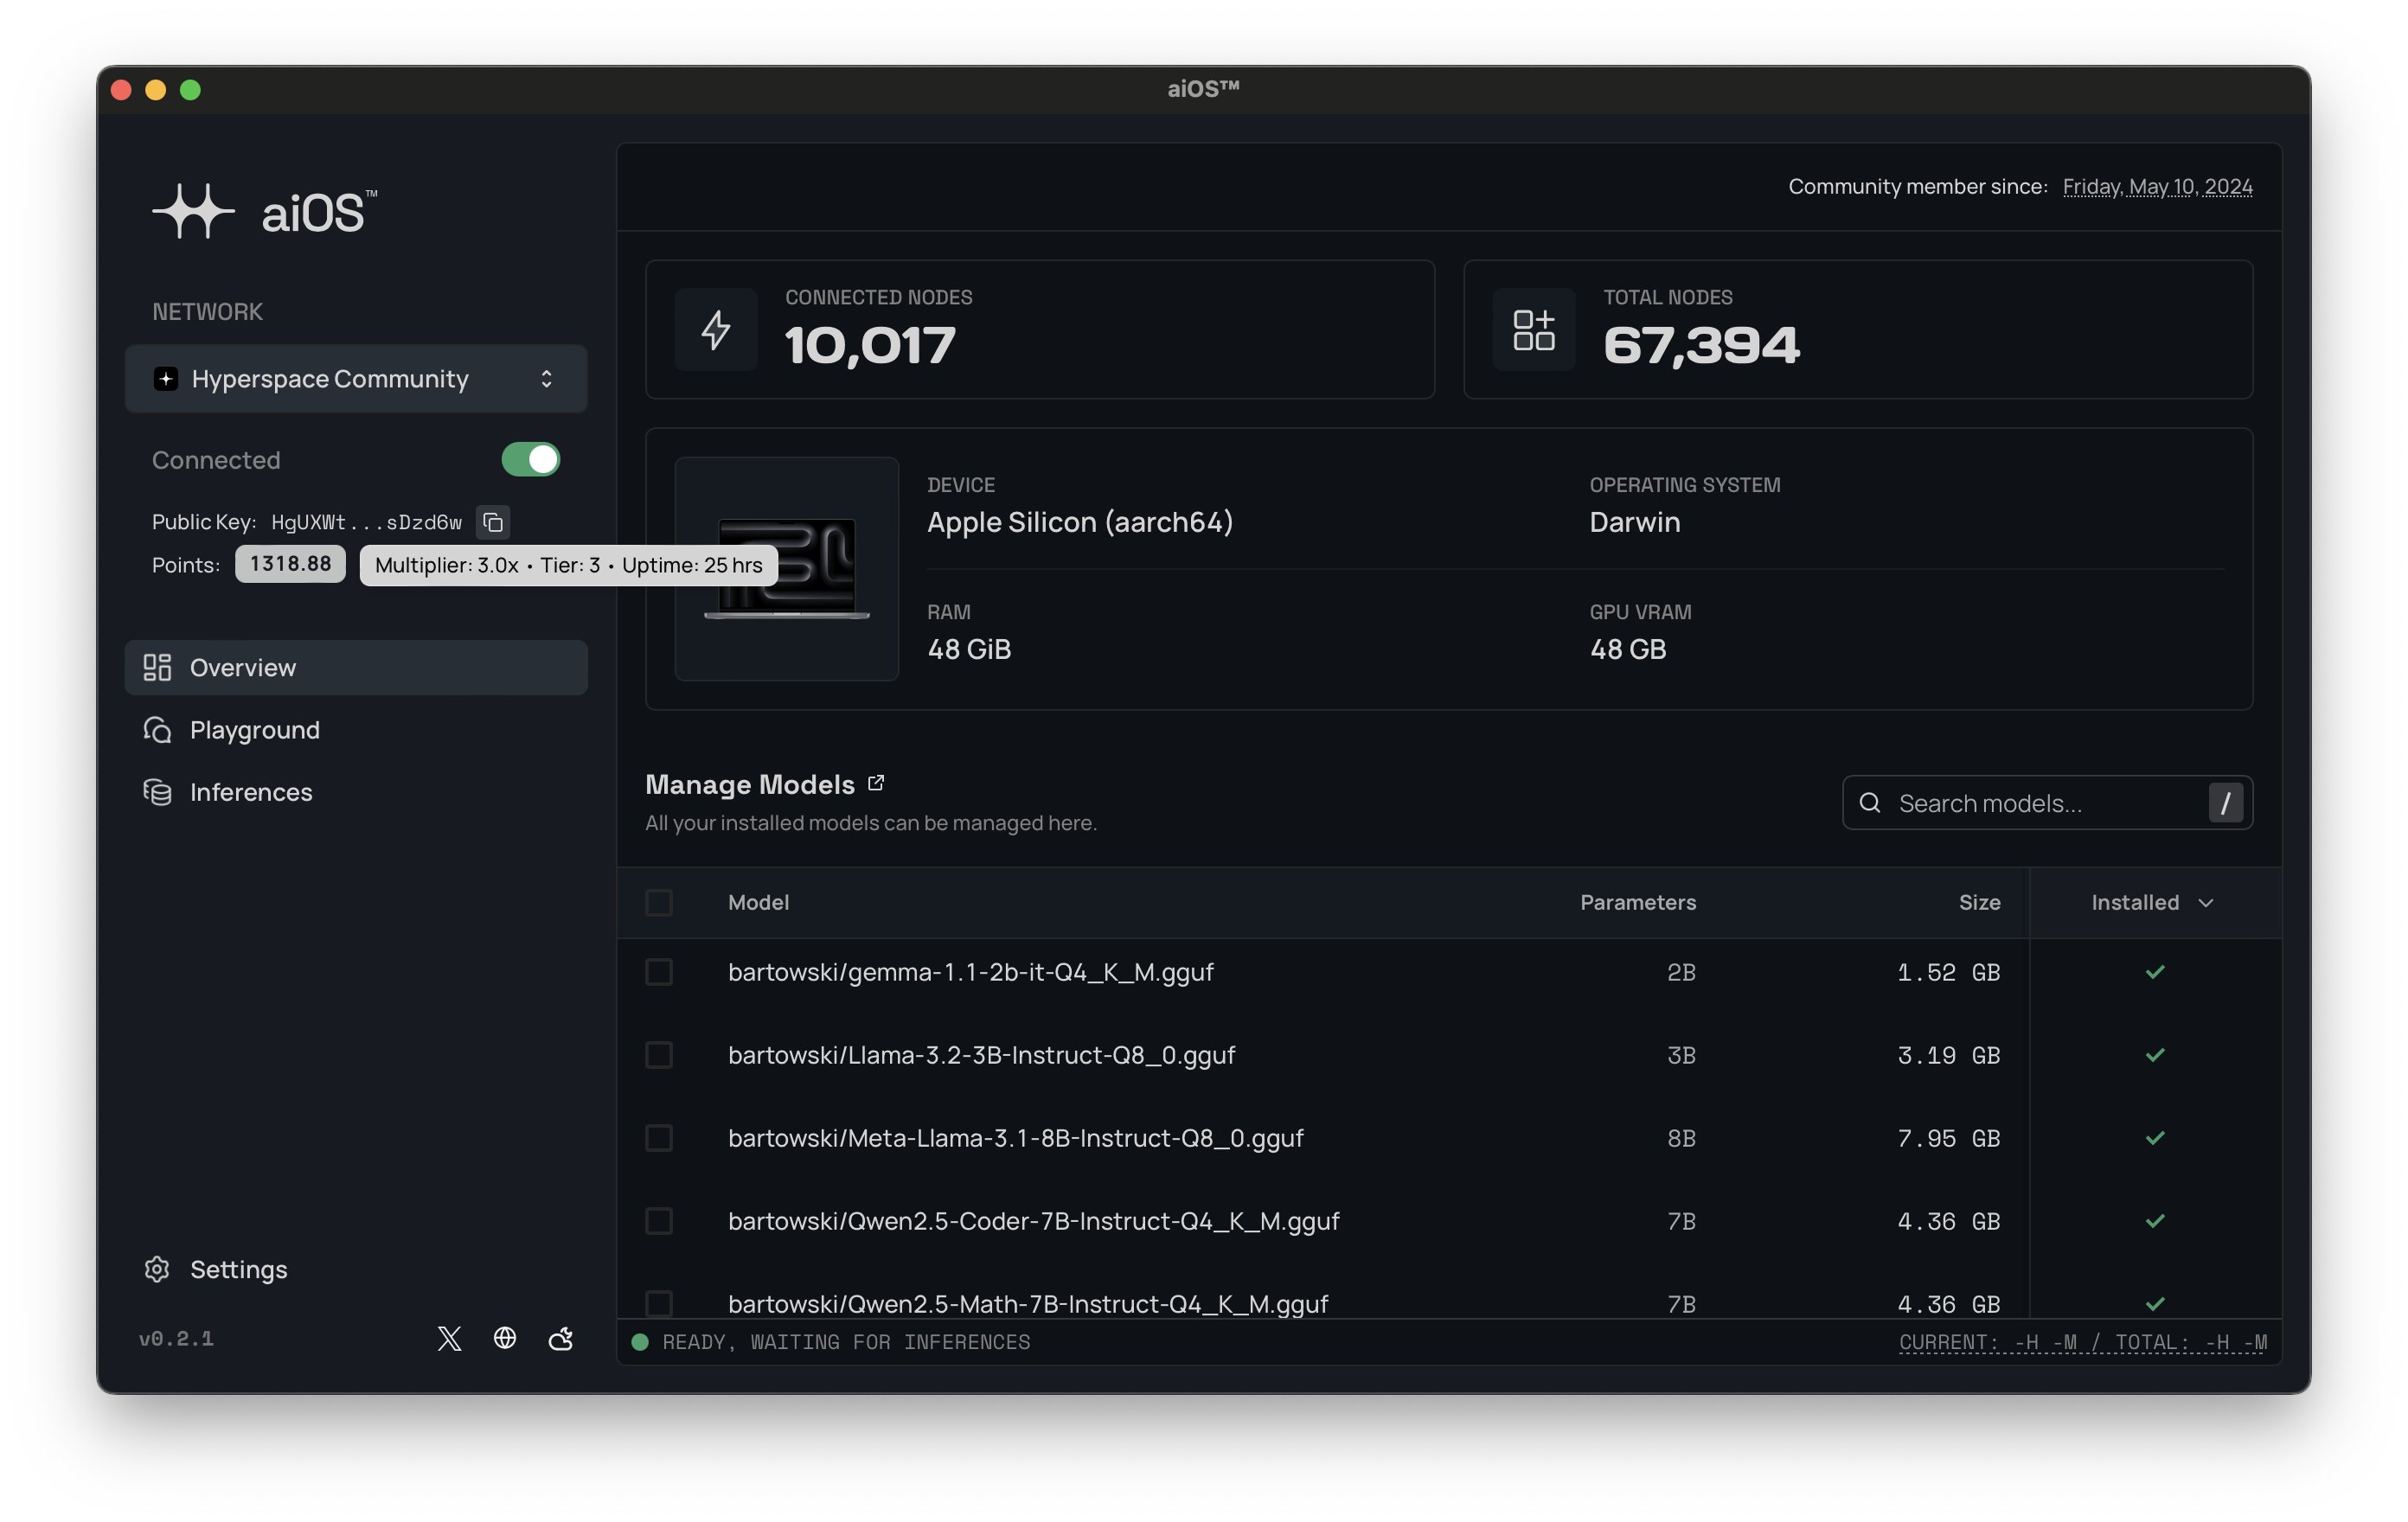This screenshot has height=1522, width=2408.
Task: Open Manage Models external link icon
Action: pos(876,783)
